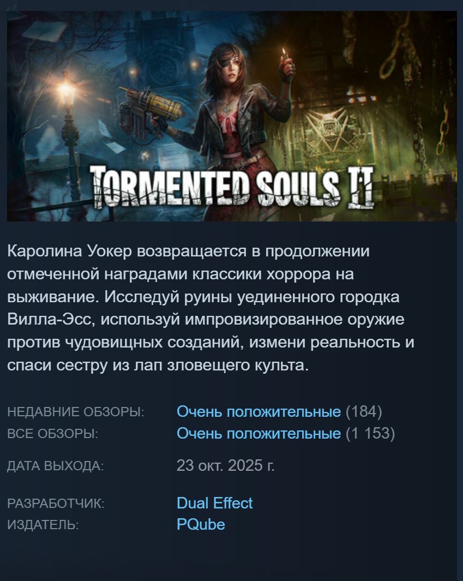463x581 pixels.
Task: Open the Tormented Souls II header image
Action: (x=232, y=116)
